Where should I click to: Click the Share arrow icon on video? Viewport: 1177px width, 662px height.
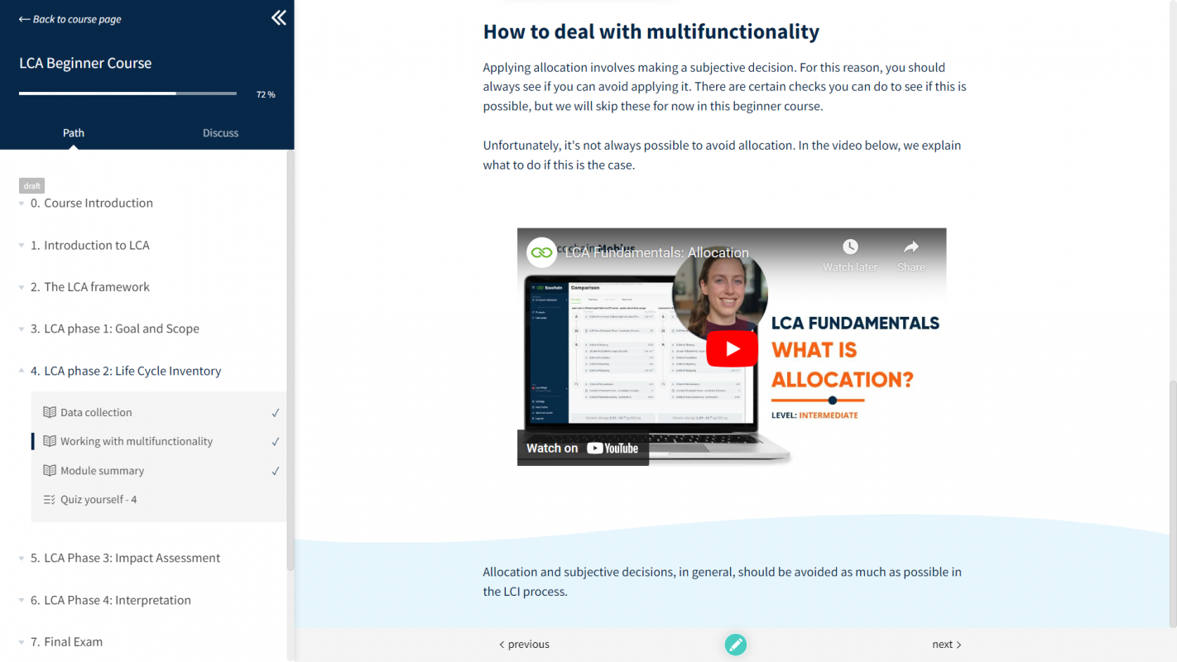coord(910,247)
